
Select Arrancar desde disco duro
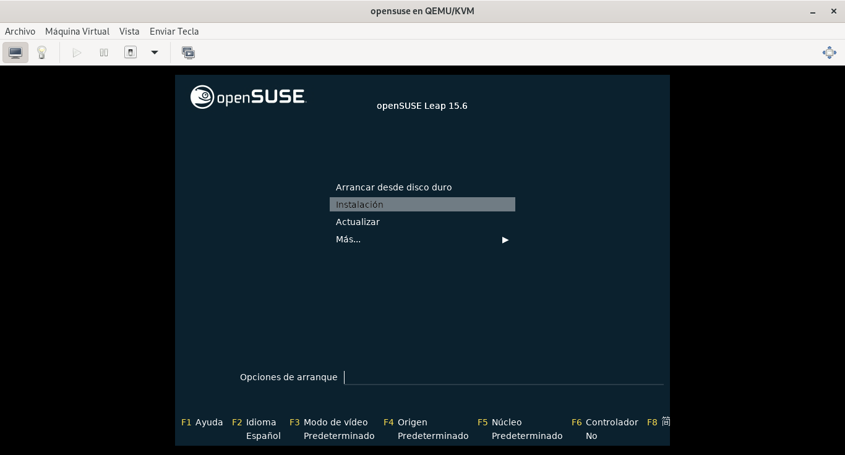(x=422, y=187)
